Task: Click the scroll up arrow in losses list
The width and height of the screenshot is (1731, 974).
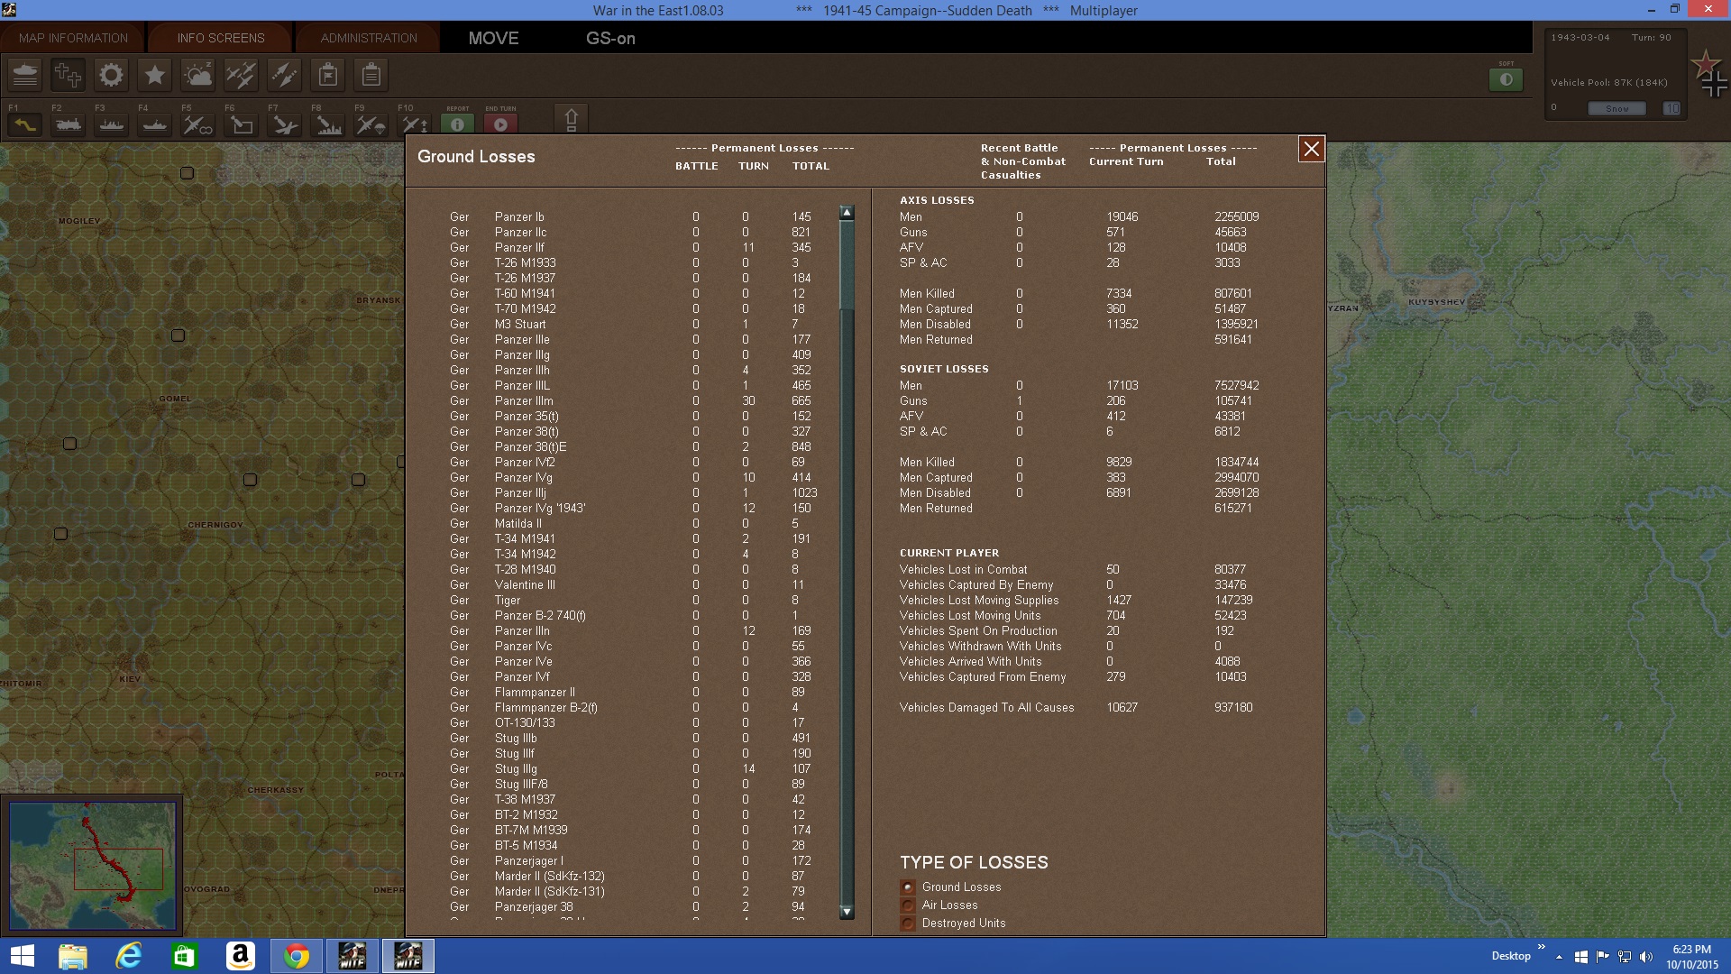Action: point(847,213)
